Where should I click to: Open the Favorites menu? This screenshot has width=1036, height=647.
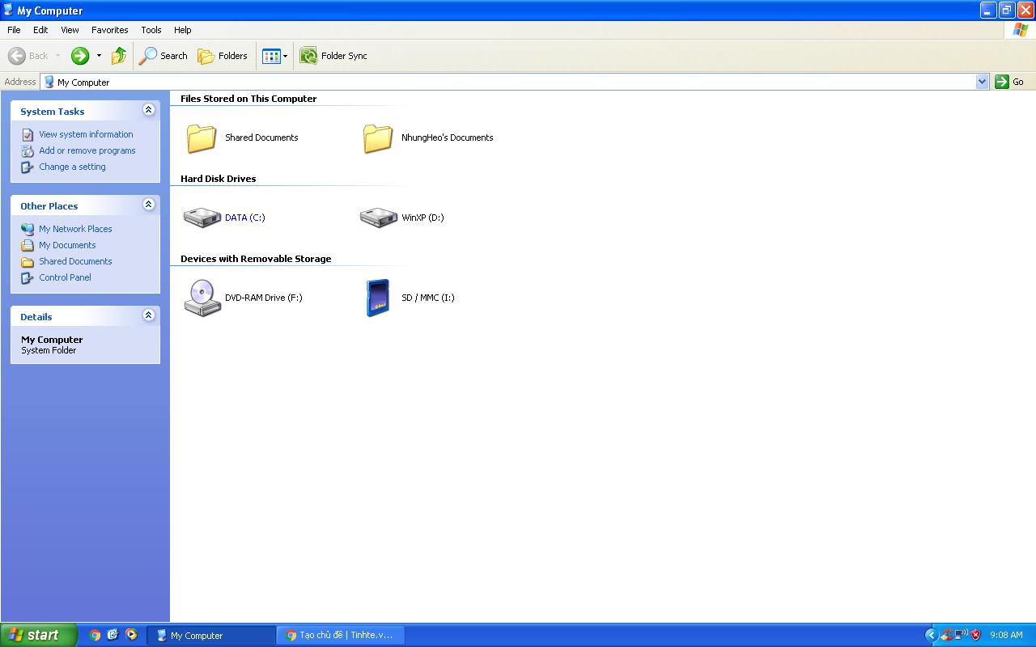(x=109, y=30)
